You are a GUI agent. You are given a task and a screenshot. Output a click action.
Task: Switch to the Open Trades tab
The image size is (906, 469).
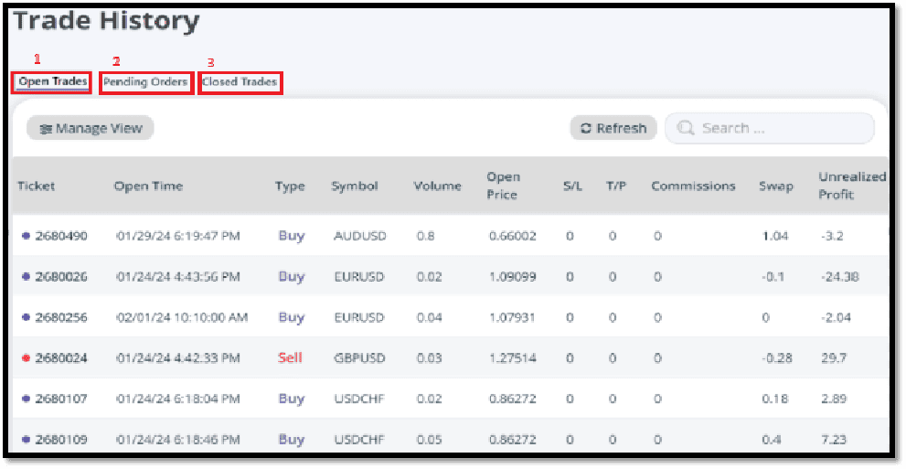tap(53, 81)
